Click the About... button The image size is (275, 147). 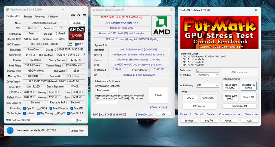(x=229, y=121)
